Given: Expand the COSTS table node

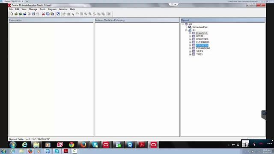Looking at the screenshot, I should pyautogui.click(x=190, y=36).
